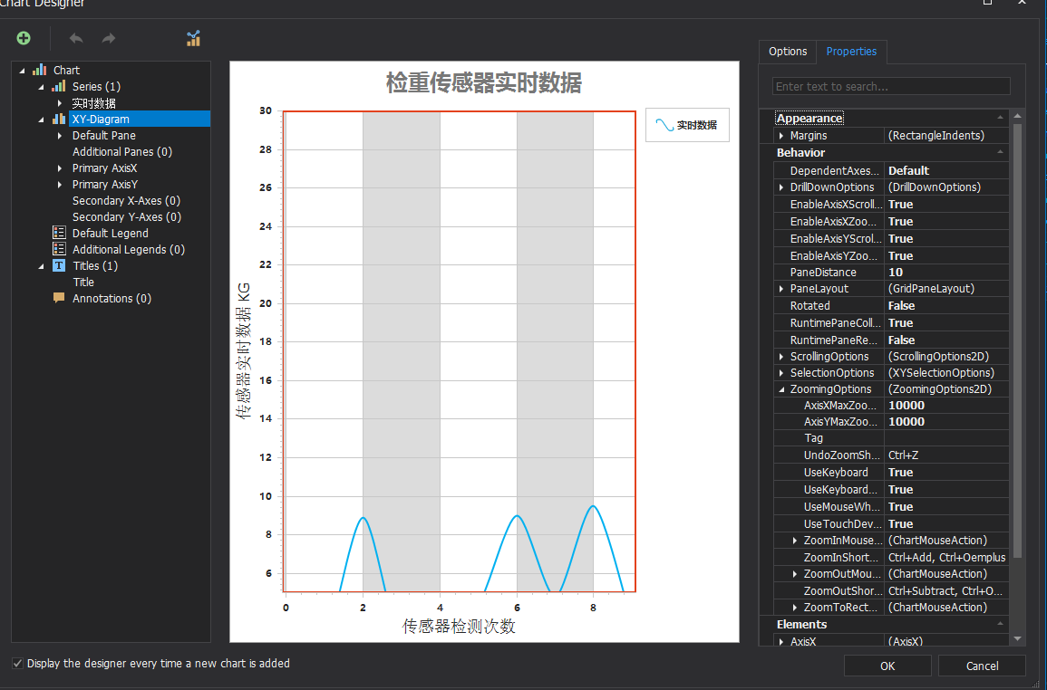Image resolution: width=1047 pixels, height=690 pixels.
Task: Click the Undo arrow icon
Action: tap(76, 39)
